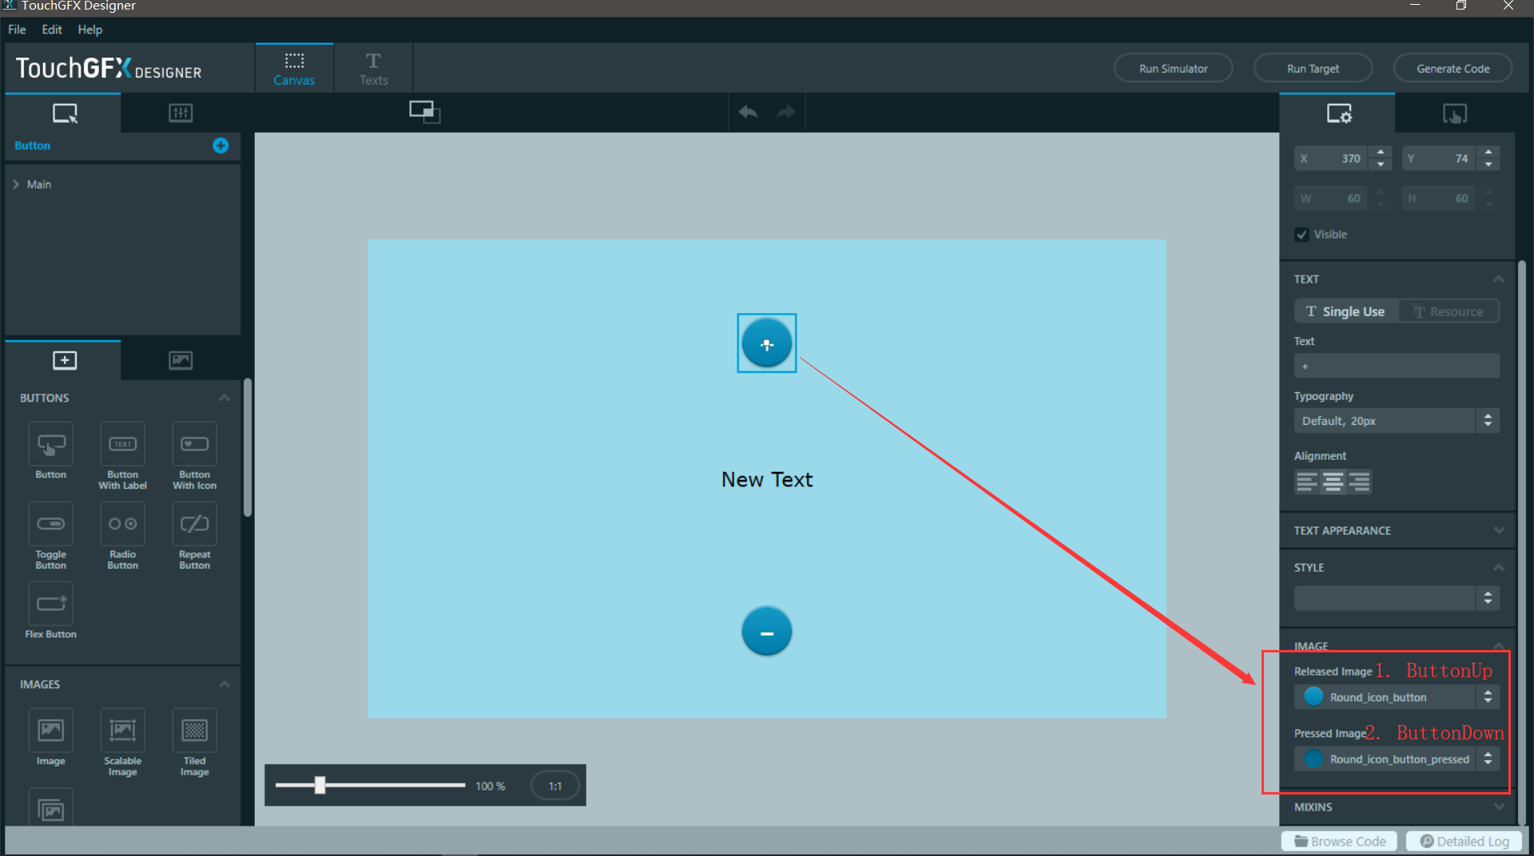
Task: Open the Widgets tab in left panel
Action: [64, 361]
